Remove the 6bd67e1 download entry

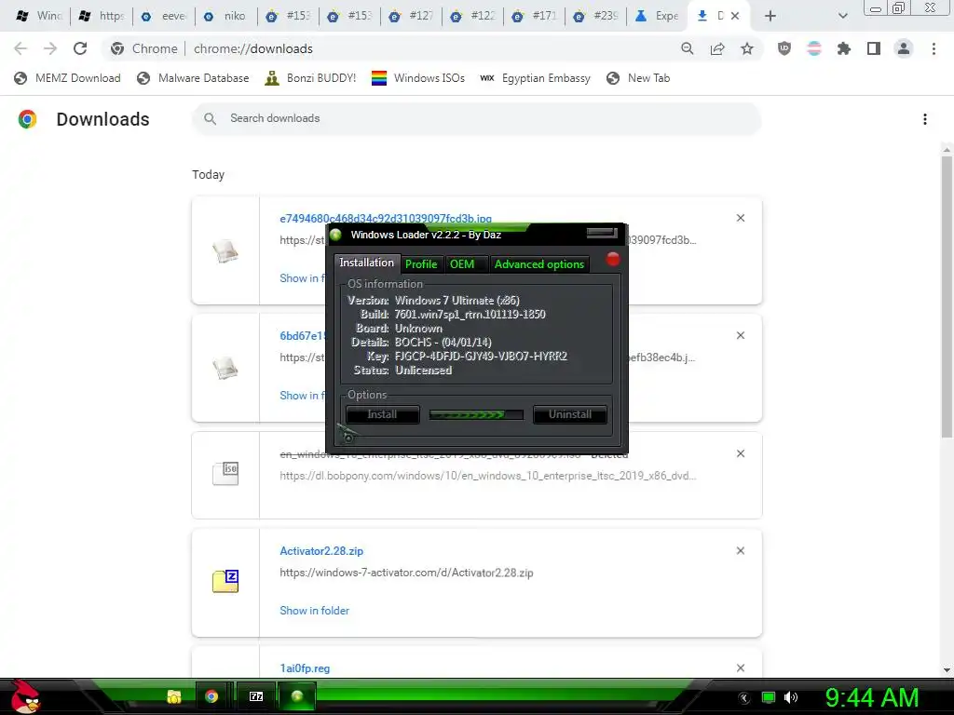coord(741,335)
